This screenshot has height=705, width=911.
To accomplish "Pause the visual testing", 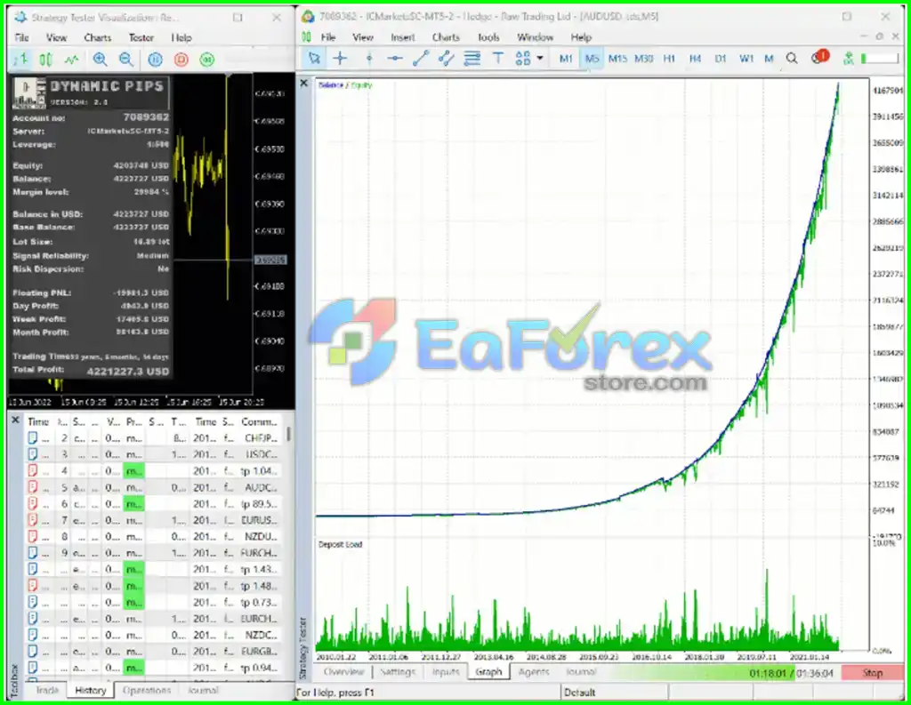I will pyautogui.click(x=155, y=60).
